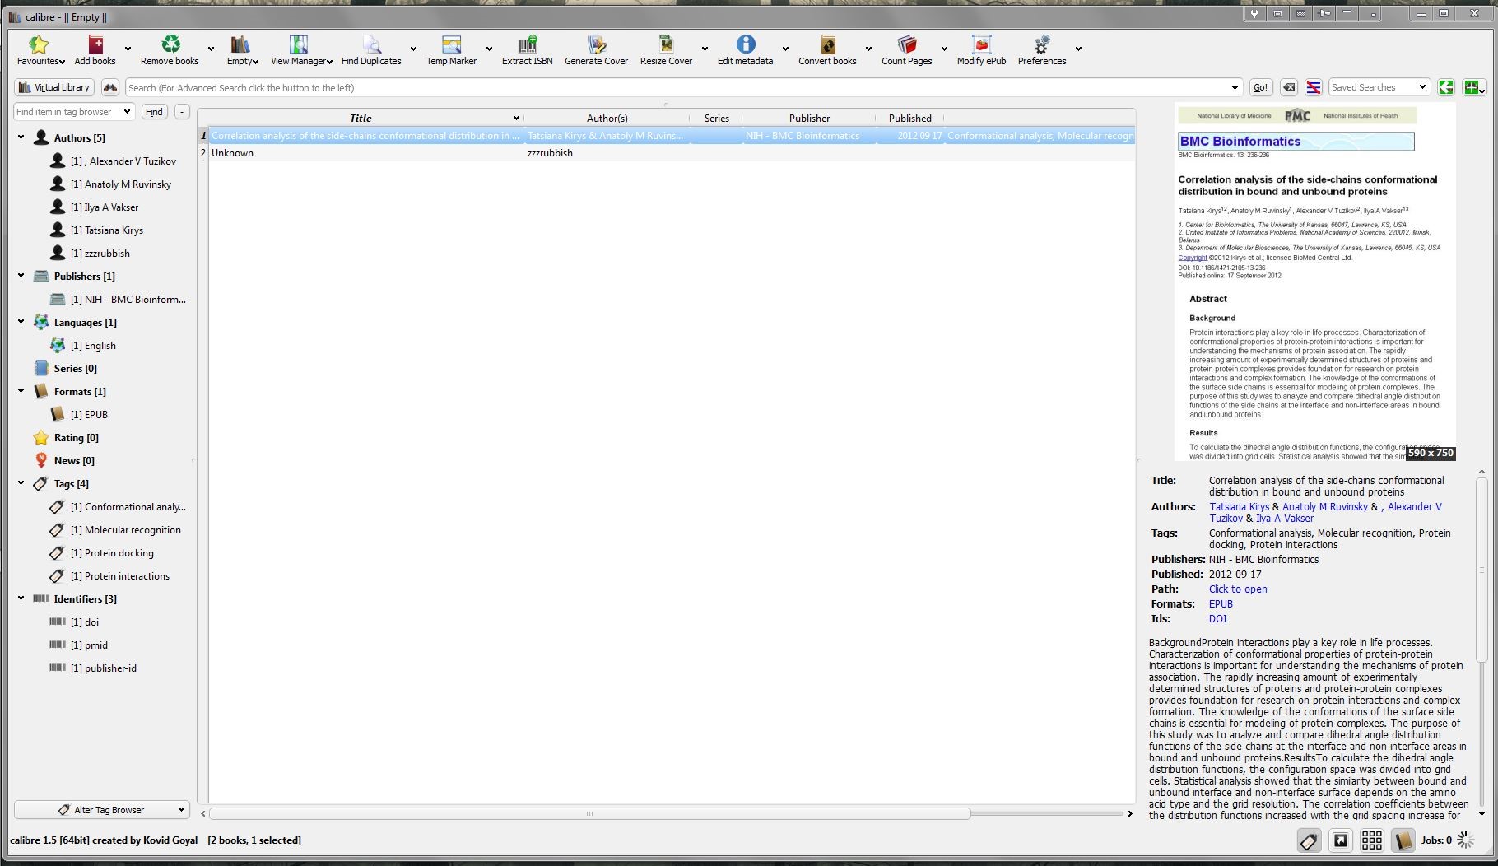Toggle search highlighting with the crossed-lines icon
The width and height of the screenshot is (1498, 866).
click(x=1314, y=87)
